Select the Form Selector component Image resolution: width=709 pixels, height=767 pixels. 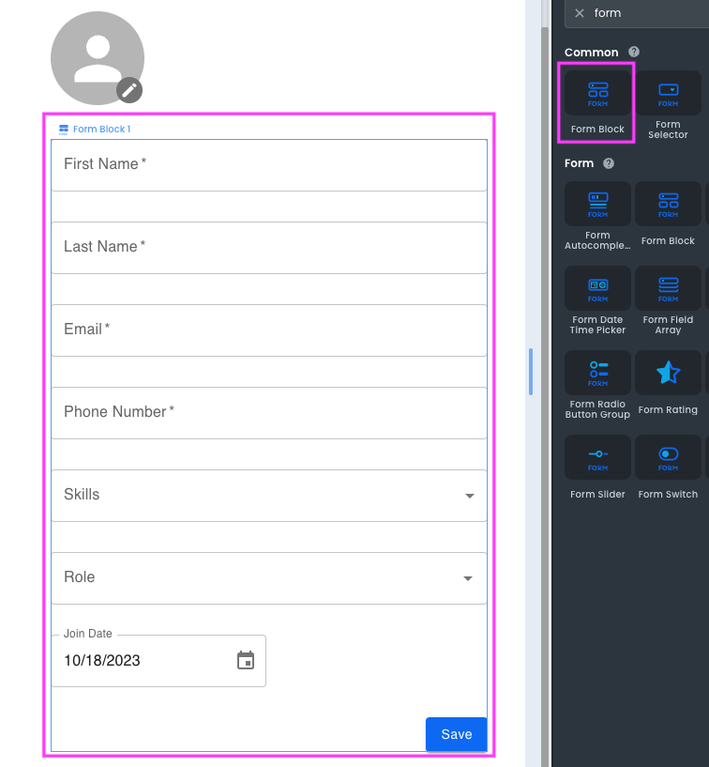[668, 102]
